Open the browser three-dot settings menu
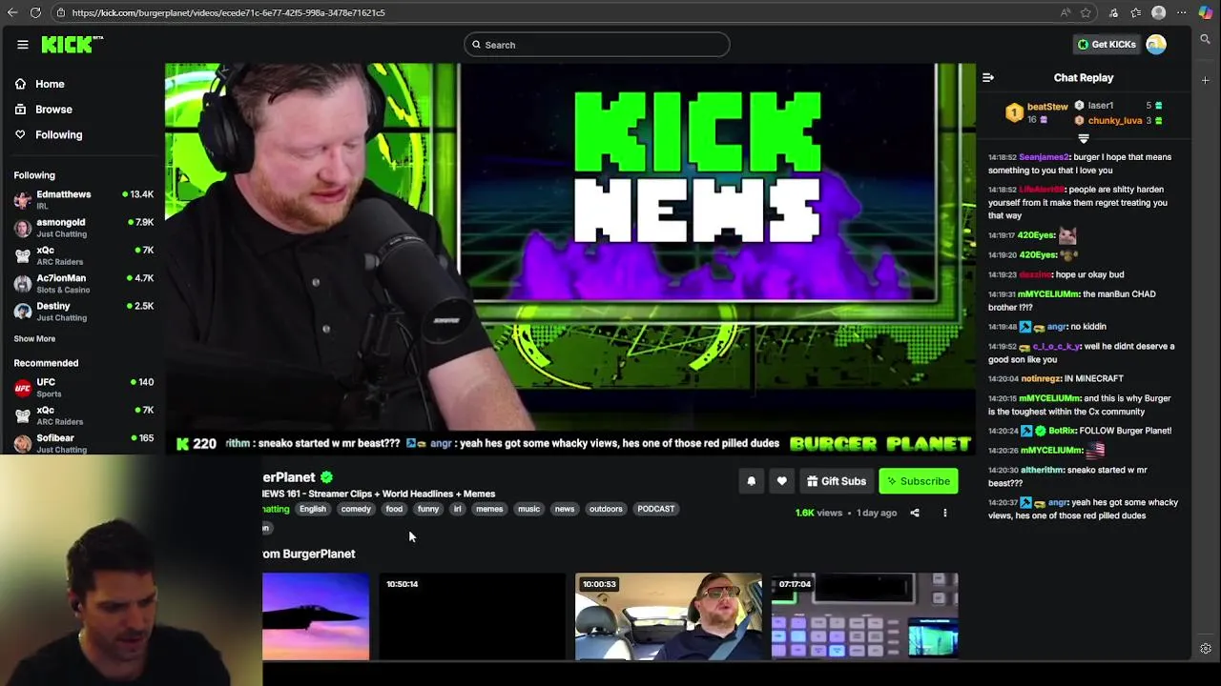The width and height of the screenshot is (1221, 686). pyautogui.click(x=1181, y=12)
